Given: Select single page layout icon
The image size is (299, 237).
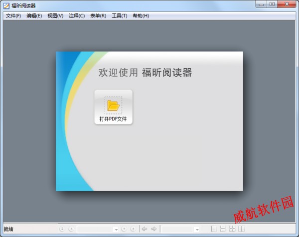Looking at the screenshot, I should coord(214,229).
